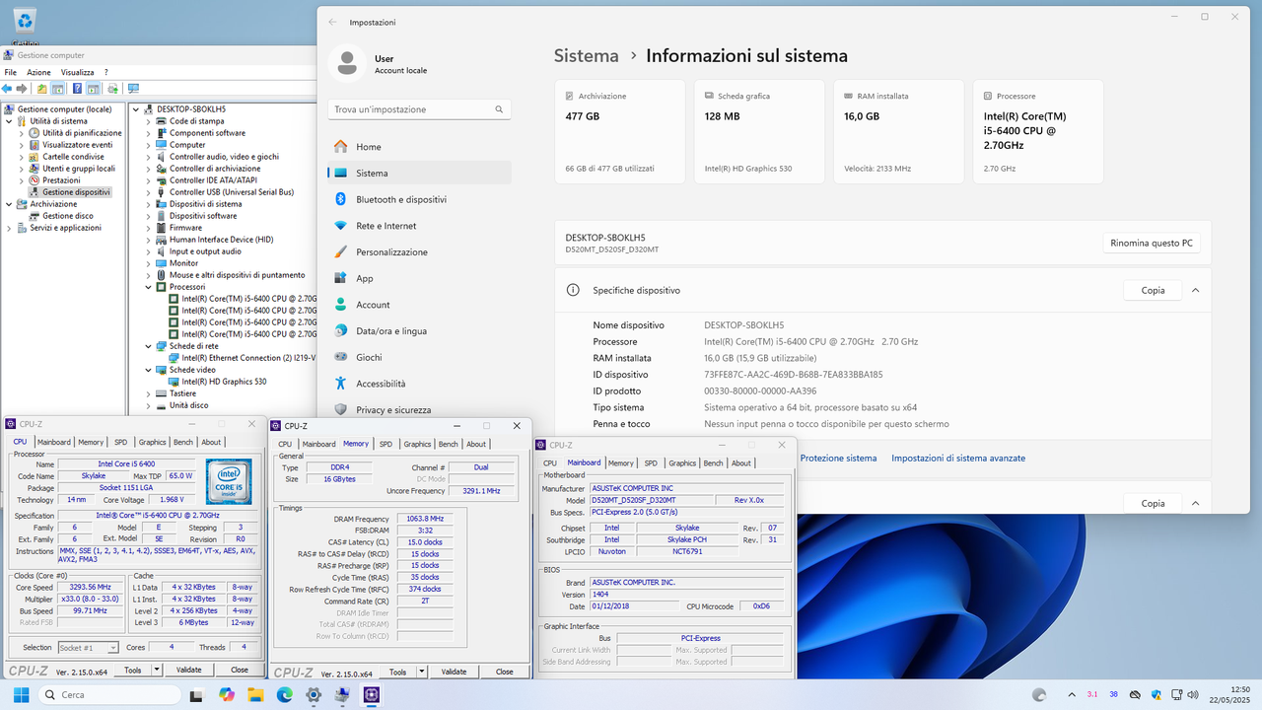The height and width of the screenshot is (710, 1262).
Task: Open Personalizzazione settings
Action: tap(419, 252)
